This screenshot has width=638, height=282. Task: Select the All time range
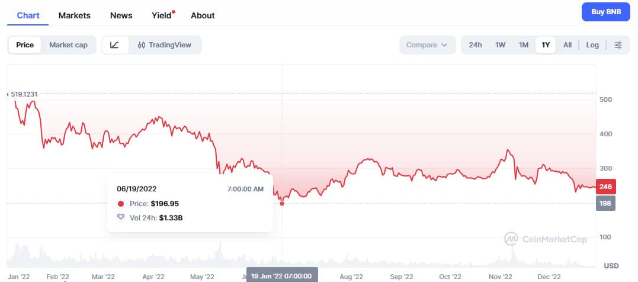click(568, 45)
